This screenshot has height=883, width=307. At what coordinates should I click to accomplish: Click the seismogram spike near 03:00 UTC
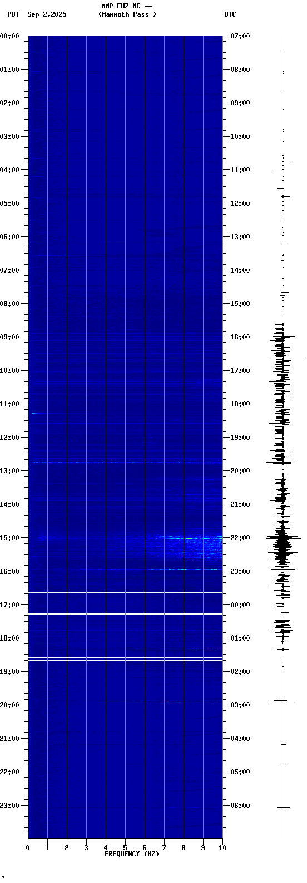[x=283, y=700]
